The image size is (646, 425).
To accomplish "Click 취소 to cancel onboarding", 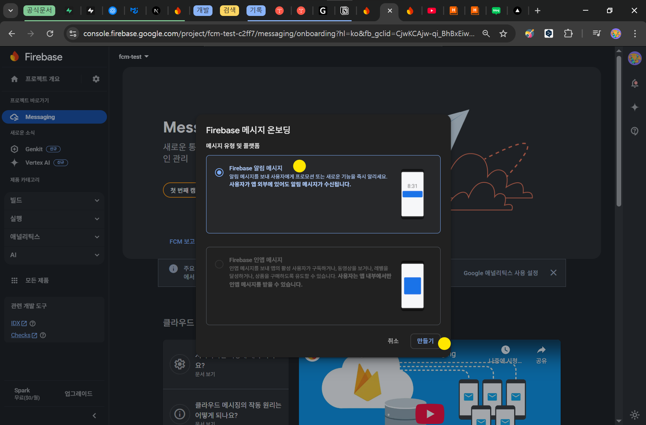I will (393, 341).
